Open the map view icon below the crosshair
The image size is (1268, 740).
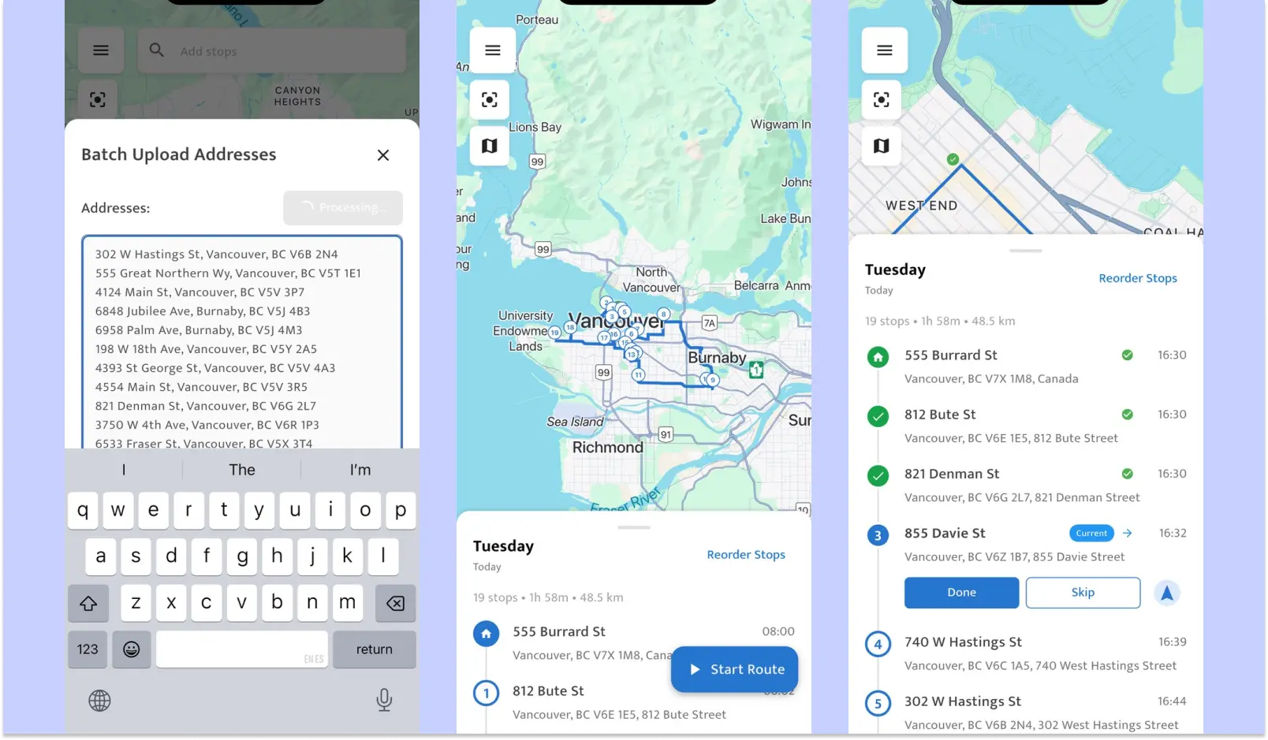490,146
